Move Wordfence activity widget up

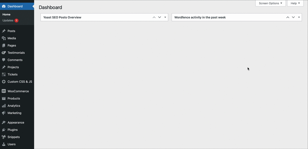288,17
